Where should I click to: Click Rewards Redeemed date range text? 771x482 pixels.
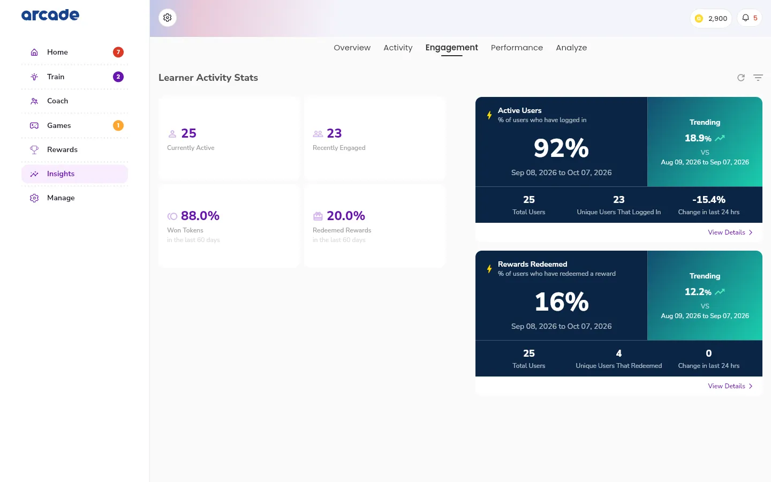point(561,326)
